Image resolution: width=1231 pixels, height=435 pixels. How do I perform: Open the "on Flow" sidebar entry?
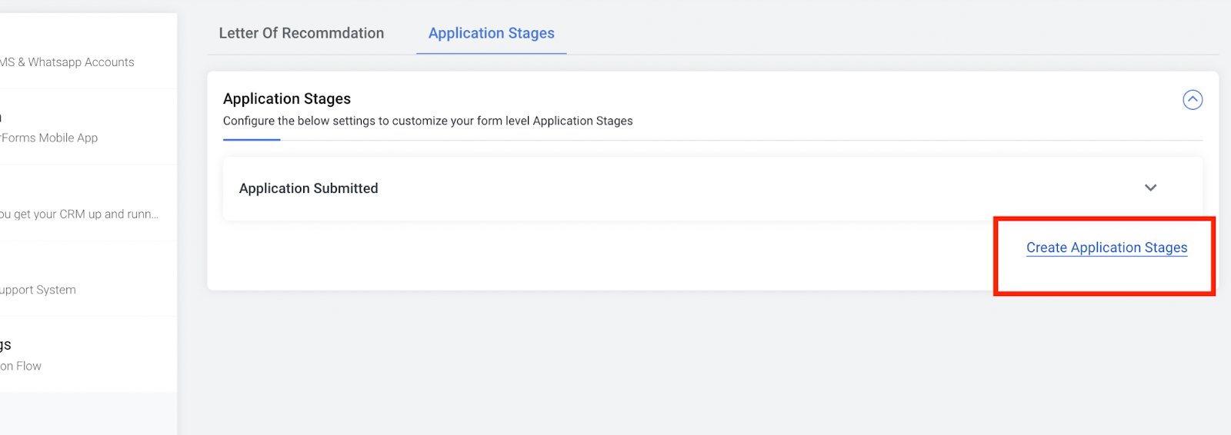[22, 366]
